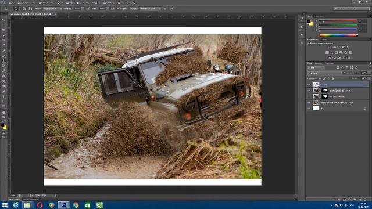This screenshot has height=209, width=372.
Task: Select the Crop tool
Action: pos(3,40)
